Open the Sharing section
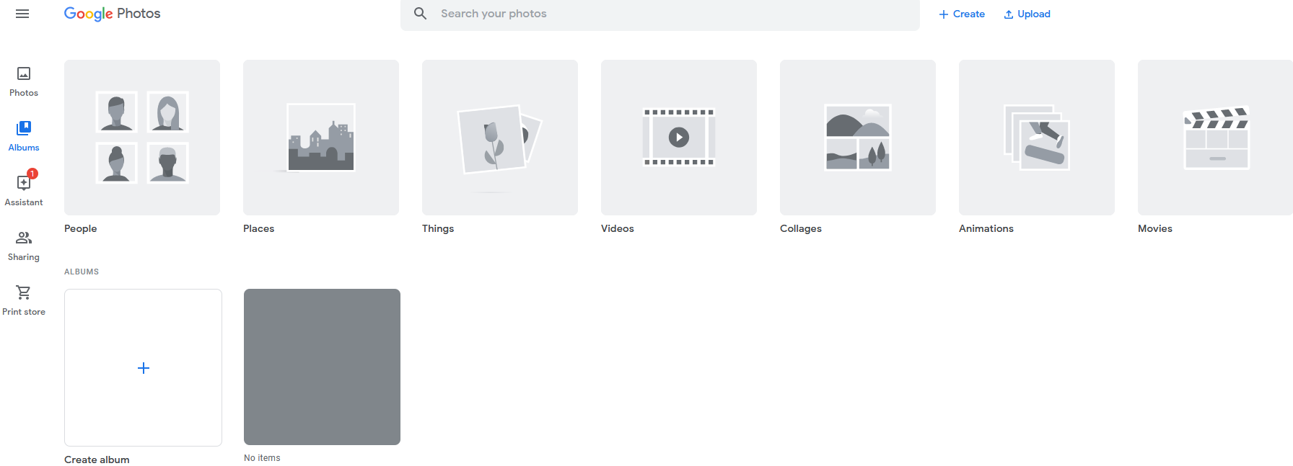The height and width of the screenshot is (466, 1293). pos(24,245)
